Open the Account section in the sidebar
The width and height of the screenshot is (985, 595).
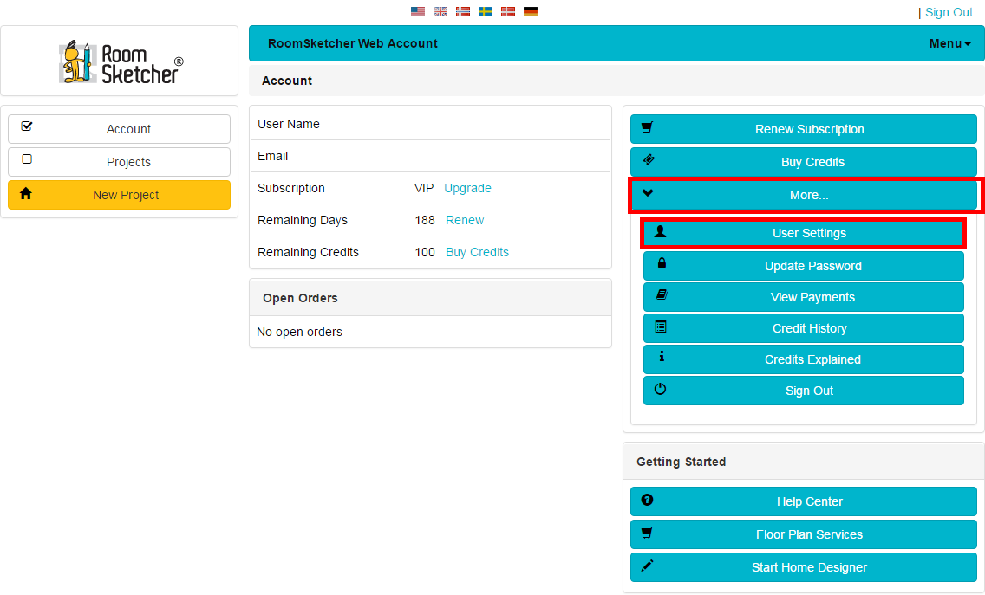[120, 129]
